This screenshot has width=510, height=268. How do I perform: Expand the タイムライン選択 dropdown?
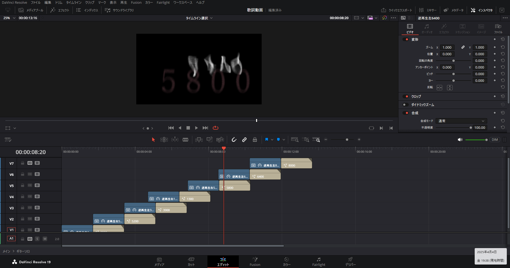[199, 18]
